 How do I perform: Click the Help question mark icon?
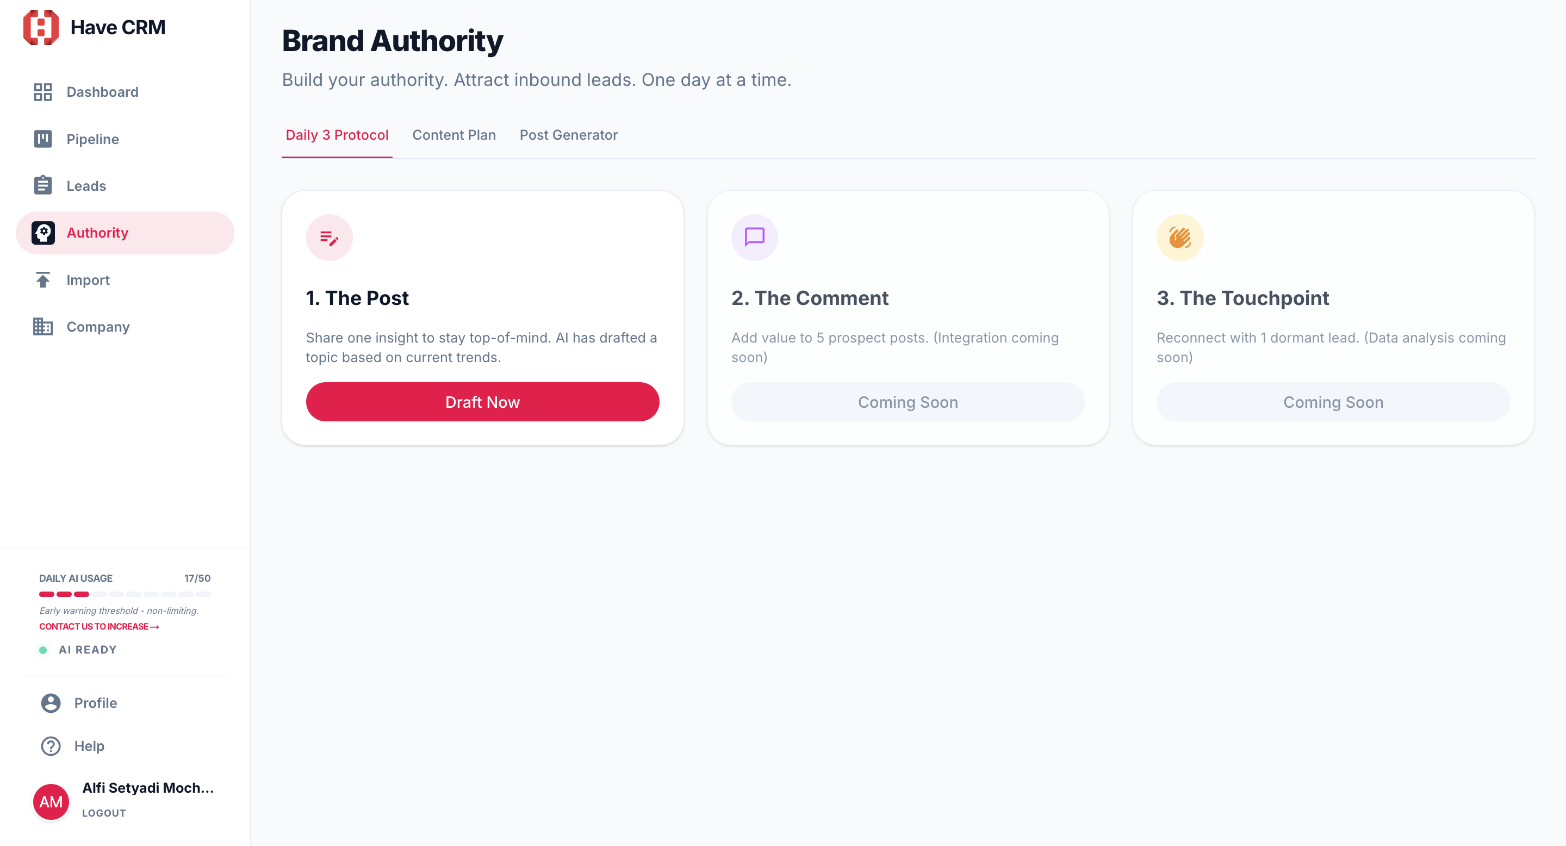click(51, 746)
